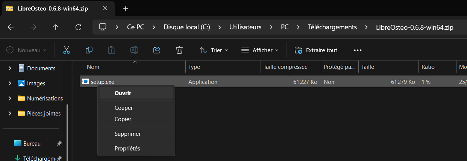The image size is (467, 161).
Task: Click the Copy toolbar icon
Action: 89,50
